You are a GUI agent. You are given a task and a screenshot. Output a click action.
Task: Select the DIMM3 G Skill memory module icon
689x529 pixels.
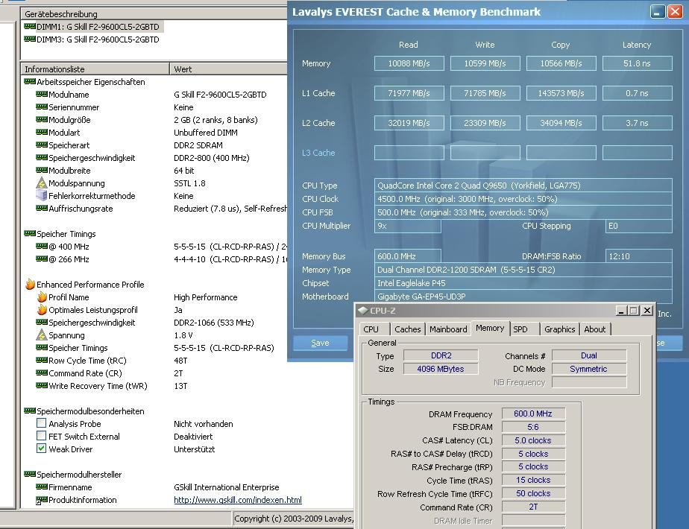point(29,39)
